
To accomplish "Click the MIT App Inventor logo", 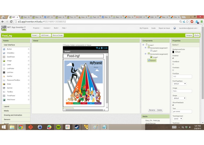I will click(x=4, y=28).
